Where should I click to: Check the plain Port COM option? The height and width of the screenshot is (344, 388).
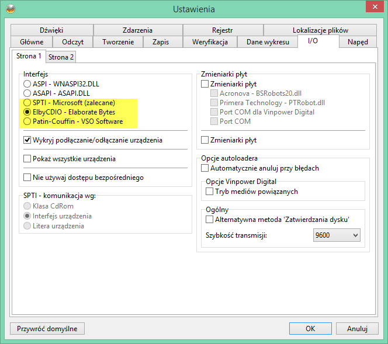pos(231,121)
